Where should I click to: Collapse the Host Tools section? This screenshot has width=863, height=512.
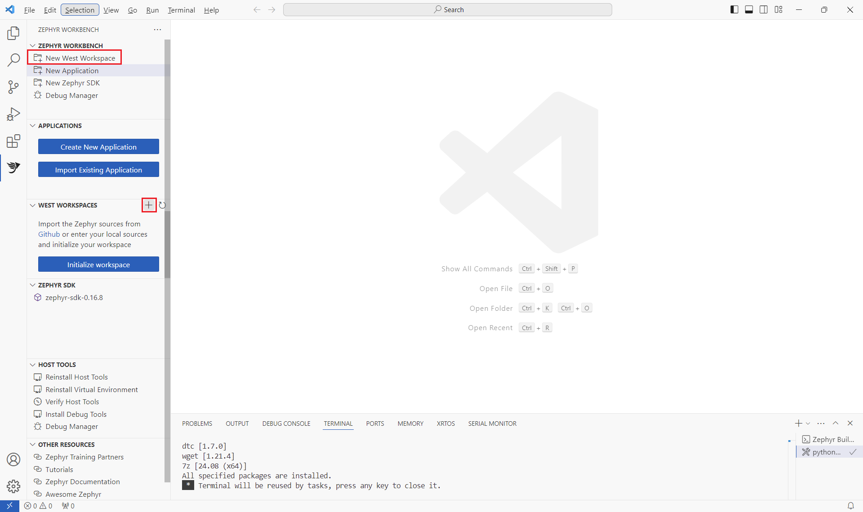[33, 365]
